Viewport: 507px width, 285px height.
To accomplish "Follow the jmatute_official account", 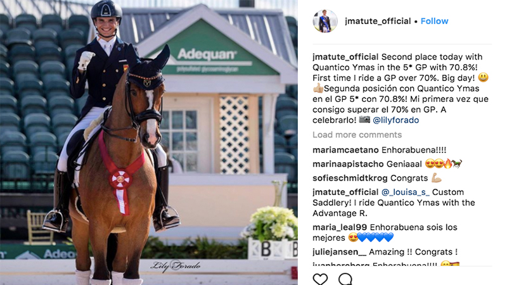I will pyautogui.click(x=434, y=22).
